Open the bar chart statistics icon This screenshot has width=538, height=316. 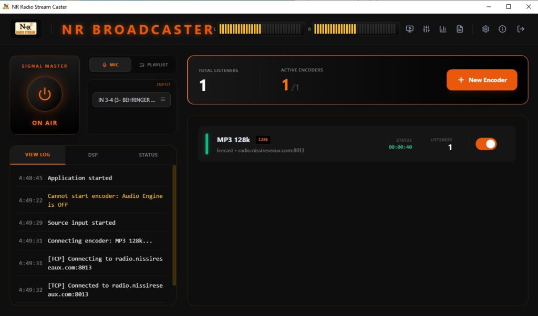pyautogui.click(x=443, y=29)
